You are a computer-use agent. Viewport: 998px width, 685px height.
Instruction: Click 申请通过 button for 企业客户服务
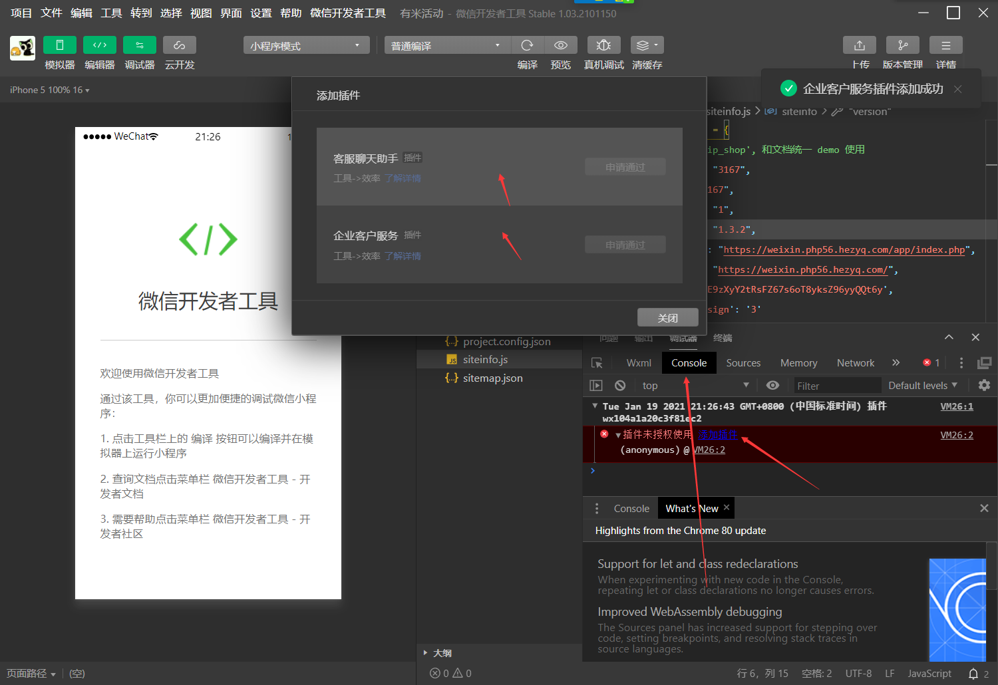625,245
